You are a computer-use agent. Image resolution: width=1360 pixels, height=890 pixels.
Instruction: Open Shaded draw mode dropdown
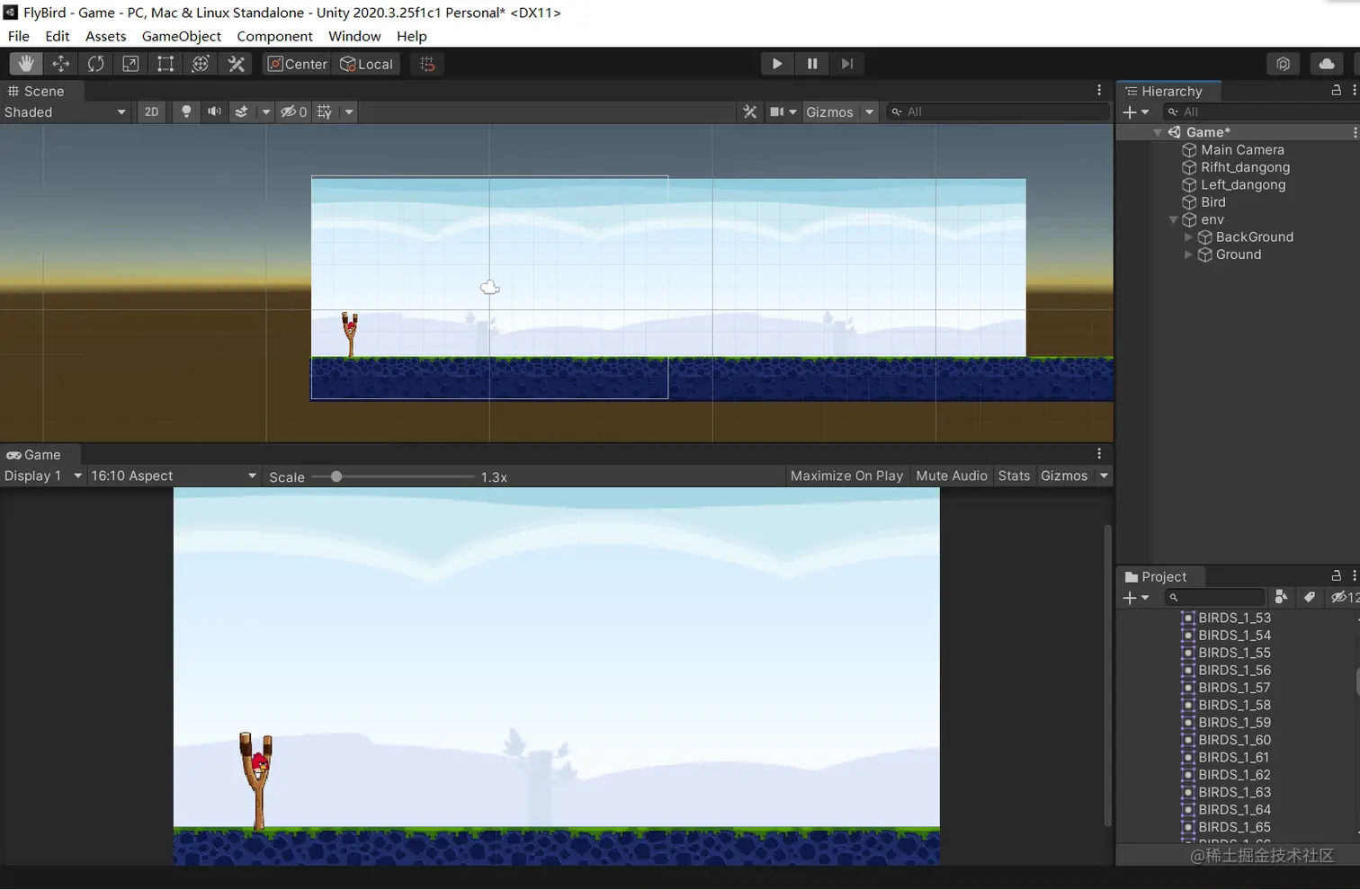pos(66,112)
